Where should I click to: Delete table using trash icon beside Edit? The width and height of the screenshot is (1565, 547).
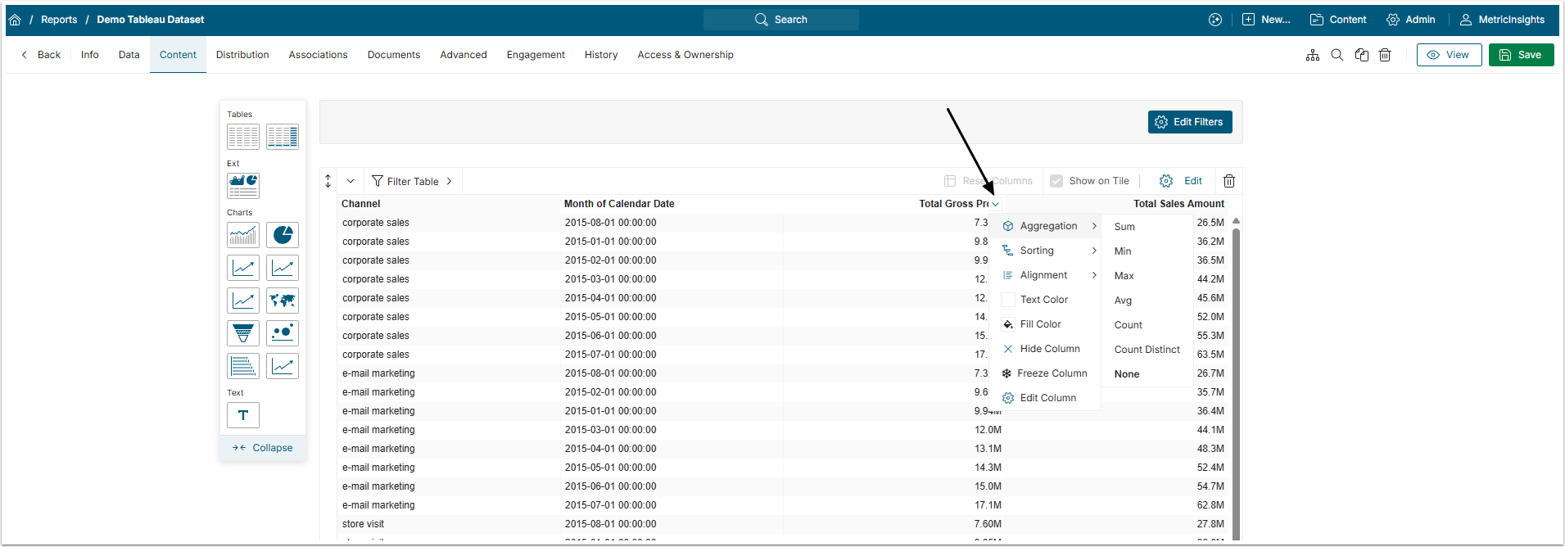click(x=1229, y=181)
